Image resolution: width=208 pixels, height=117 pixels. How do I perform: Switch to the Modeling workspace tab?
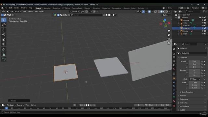[x=47, y=8]
